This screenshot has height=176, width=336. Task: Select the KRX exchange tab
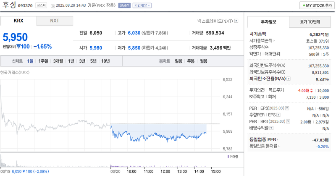[18, 21]
